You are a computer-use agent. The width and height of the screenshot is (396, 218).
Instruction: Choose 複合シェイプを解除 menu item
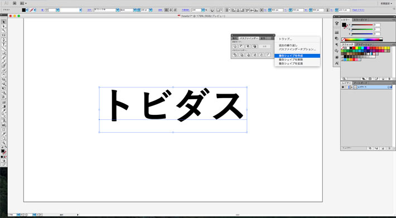[297, 60]
